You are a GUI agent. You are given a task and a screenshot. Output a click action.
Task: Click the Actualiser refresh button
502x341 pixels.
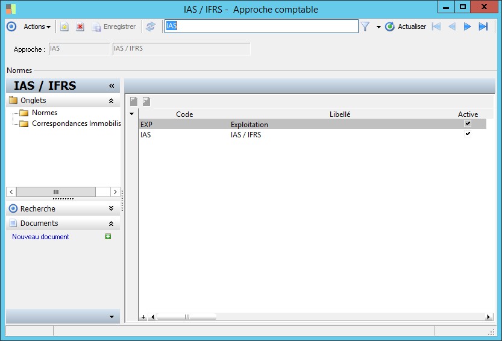[x=406, y=27]
